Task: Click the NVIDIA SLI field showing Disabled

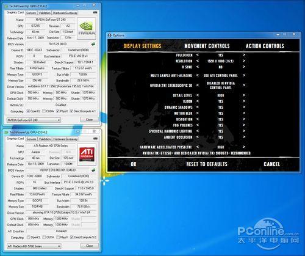Action: [x=61, y=105]
